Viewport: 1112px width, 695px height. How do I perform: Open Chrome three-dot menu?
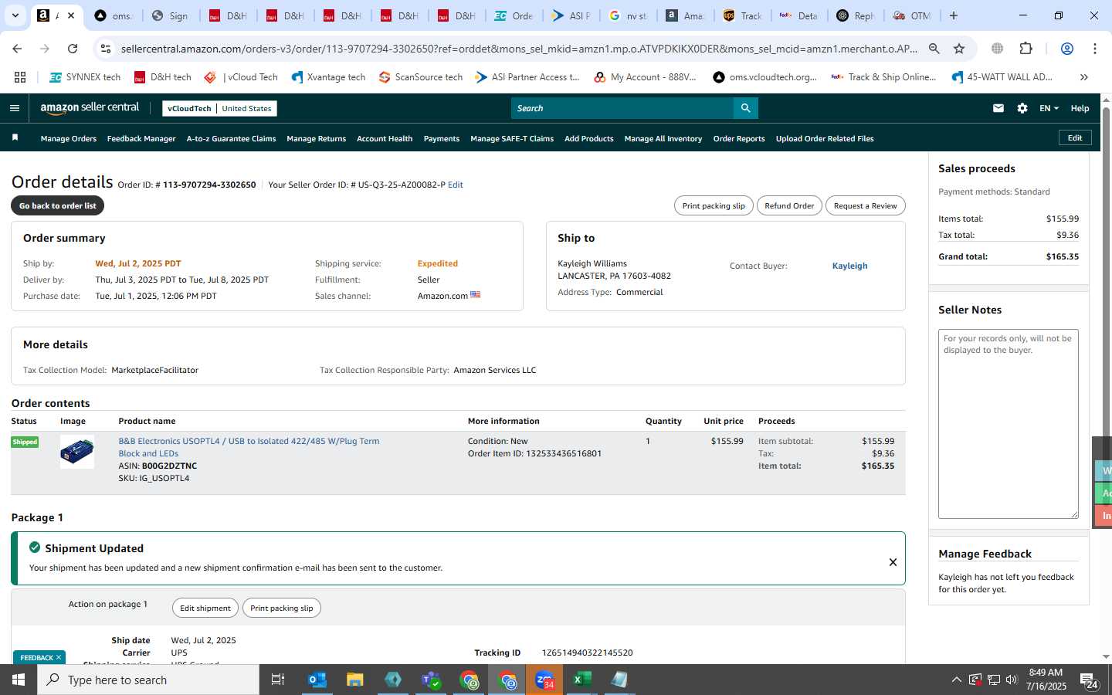coord(1095,49)
